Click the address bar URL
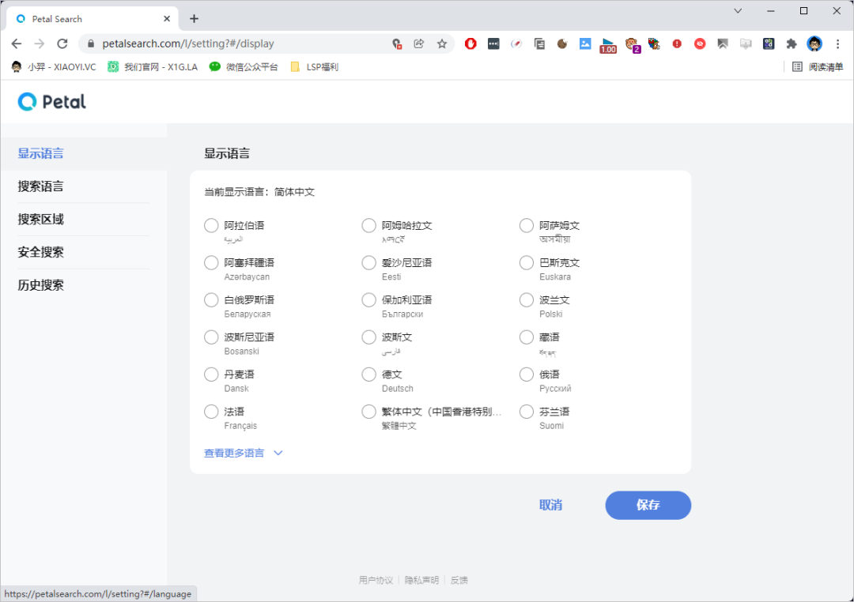 click(x=188, y=43)
